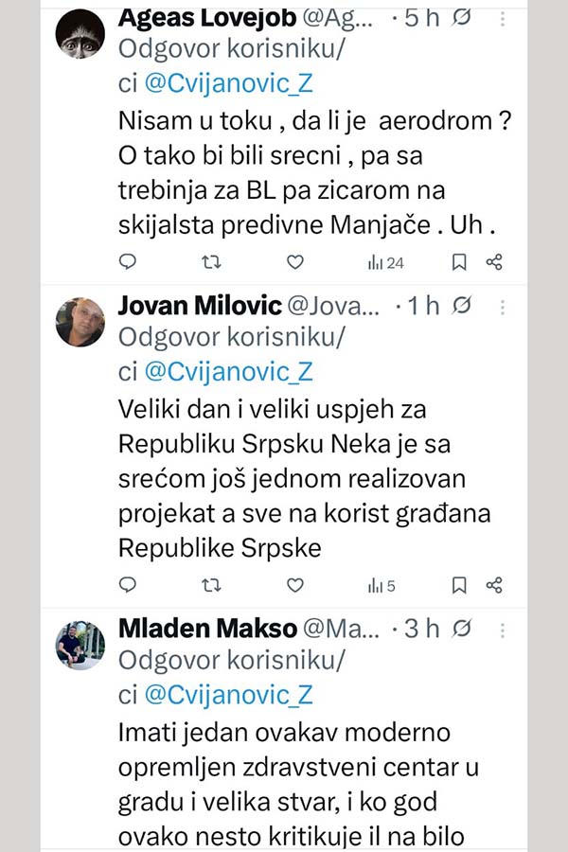
Task: Open @Cvijanovic_Z mention in Jovan Milovic's reply
Action: point(228,372)
